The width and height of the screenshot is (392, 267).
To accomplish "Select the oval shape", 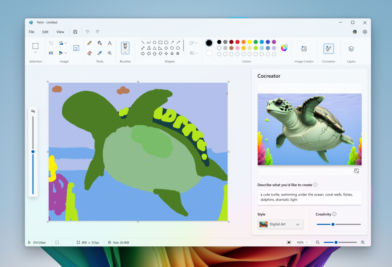I will tap(155, 42).
